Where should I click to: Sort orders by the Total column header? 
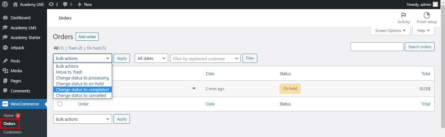pyautogui.click(x=426, y=74)
